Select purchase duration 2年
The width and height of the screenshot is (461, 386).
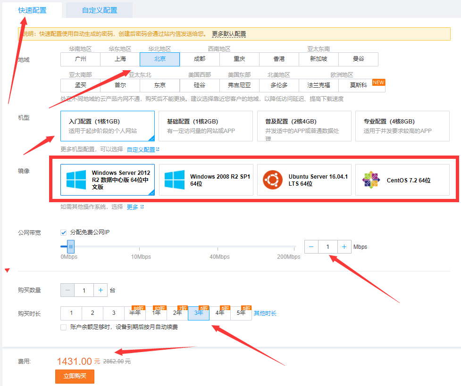tap(177, 313)
